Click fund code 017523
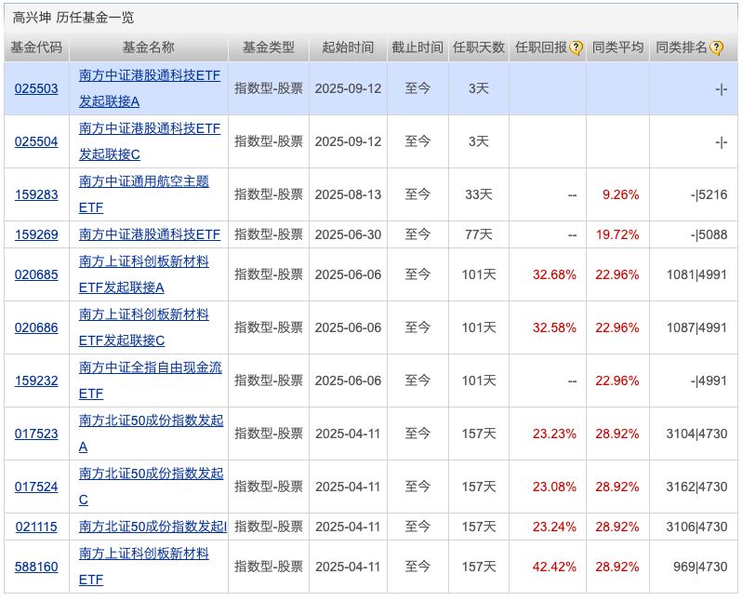The height and width of the screenshot is (601, 742). pos(36,434)
